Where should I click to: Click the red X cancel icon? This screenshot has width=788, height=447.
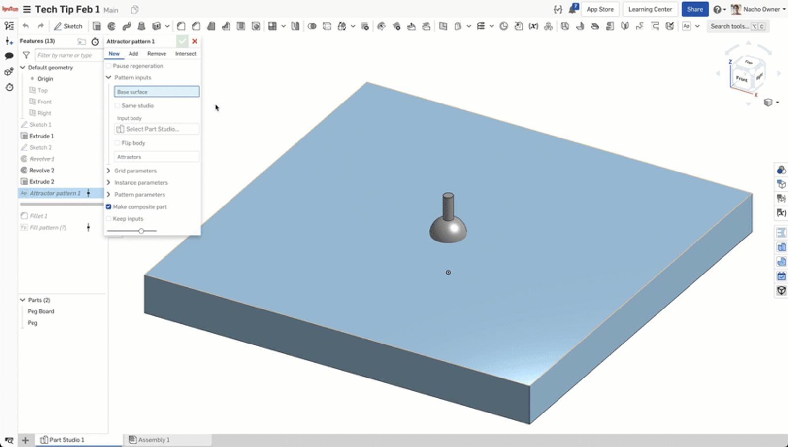[x=195, y=41]
